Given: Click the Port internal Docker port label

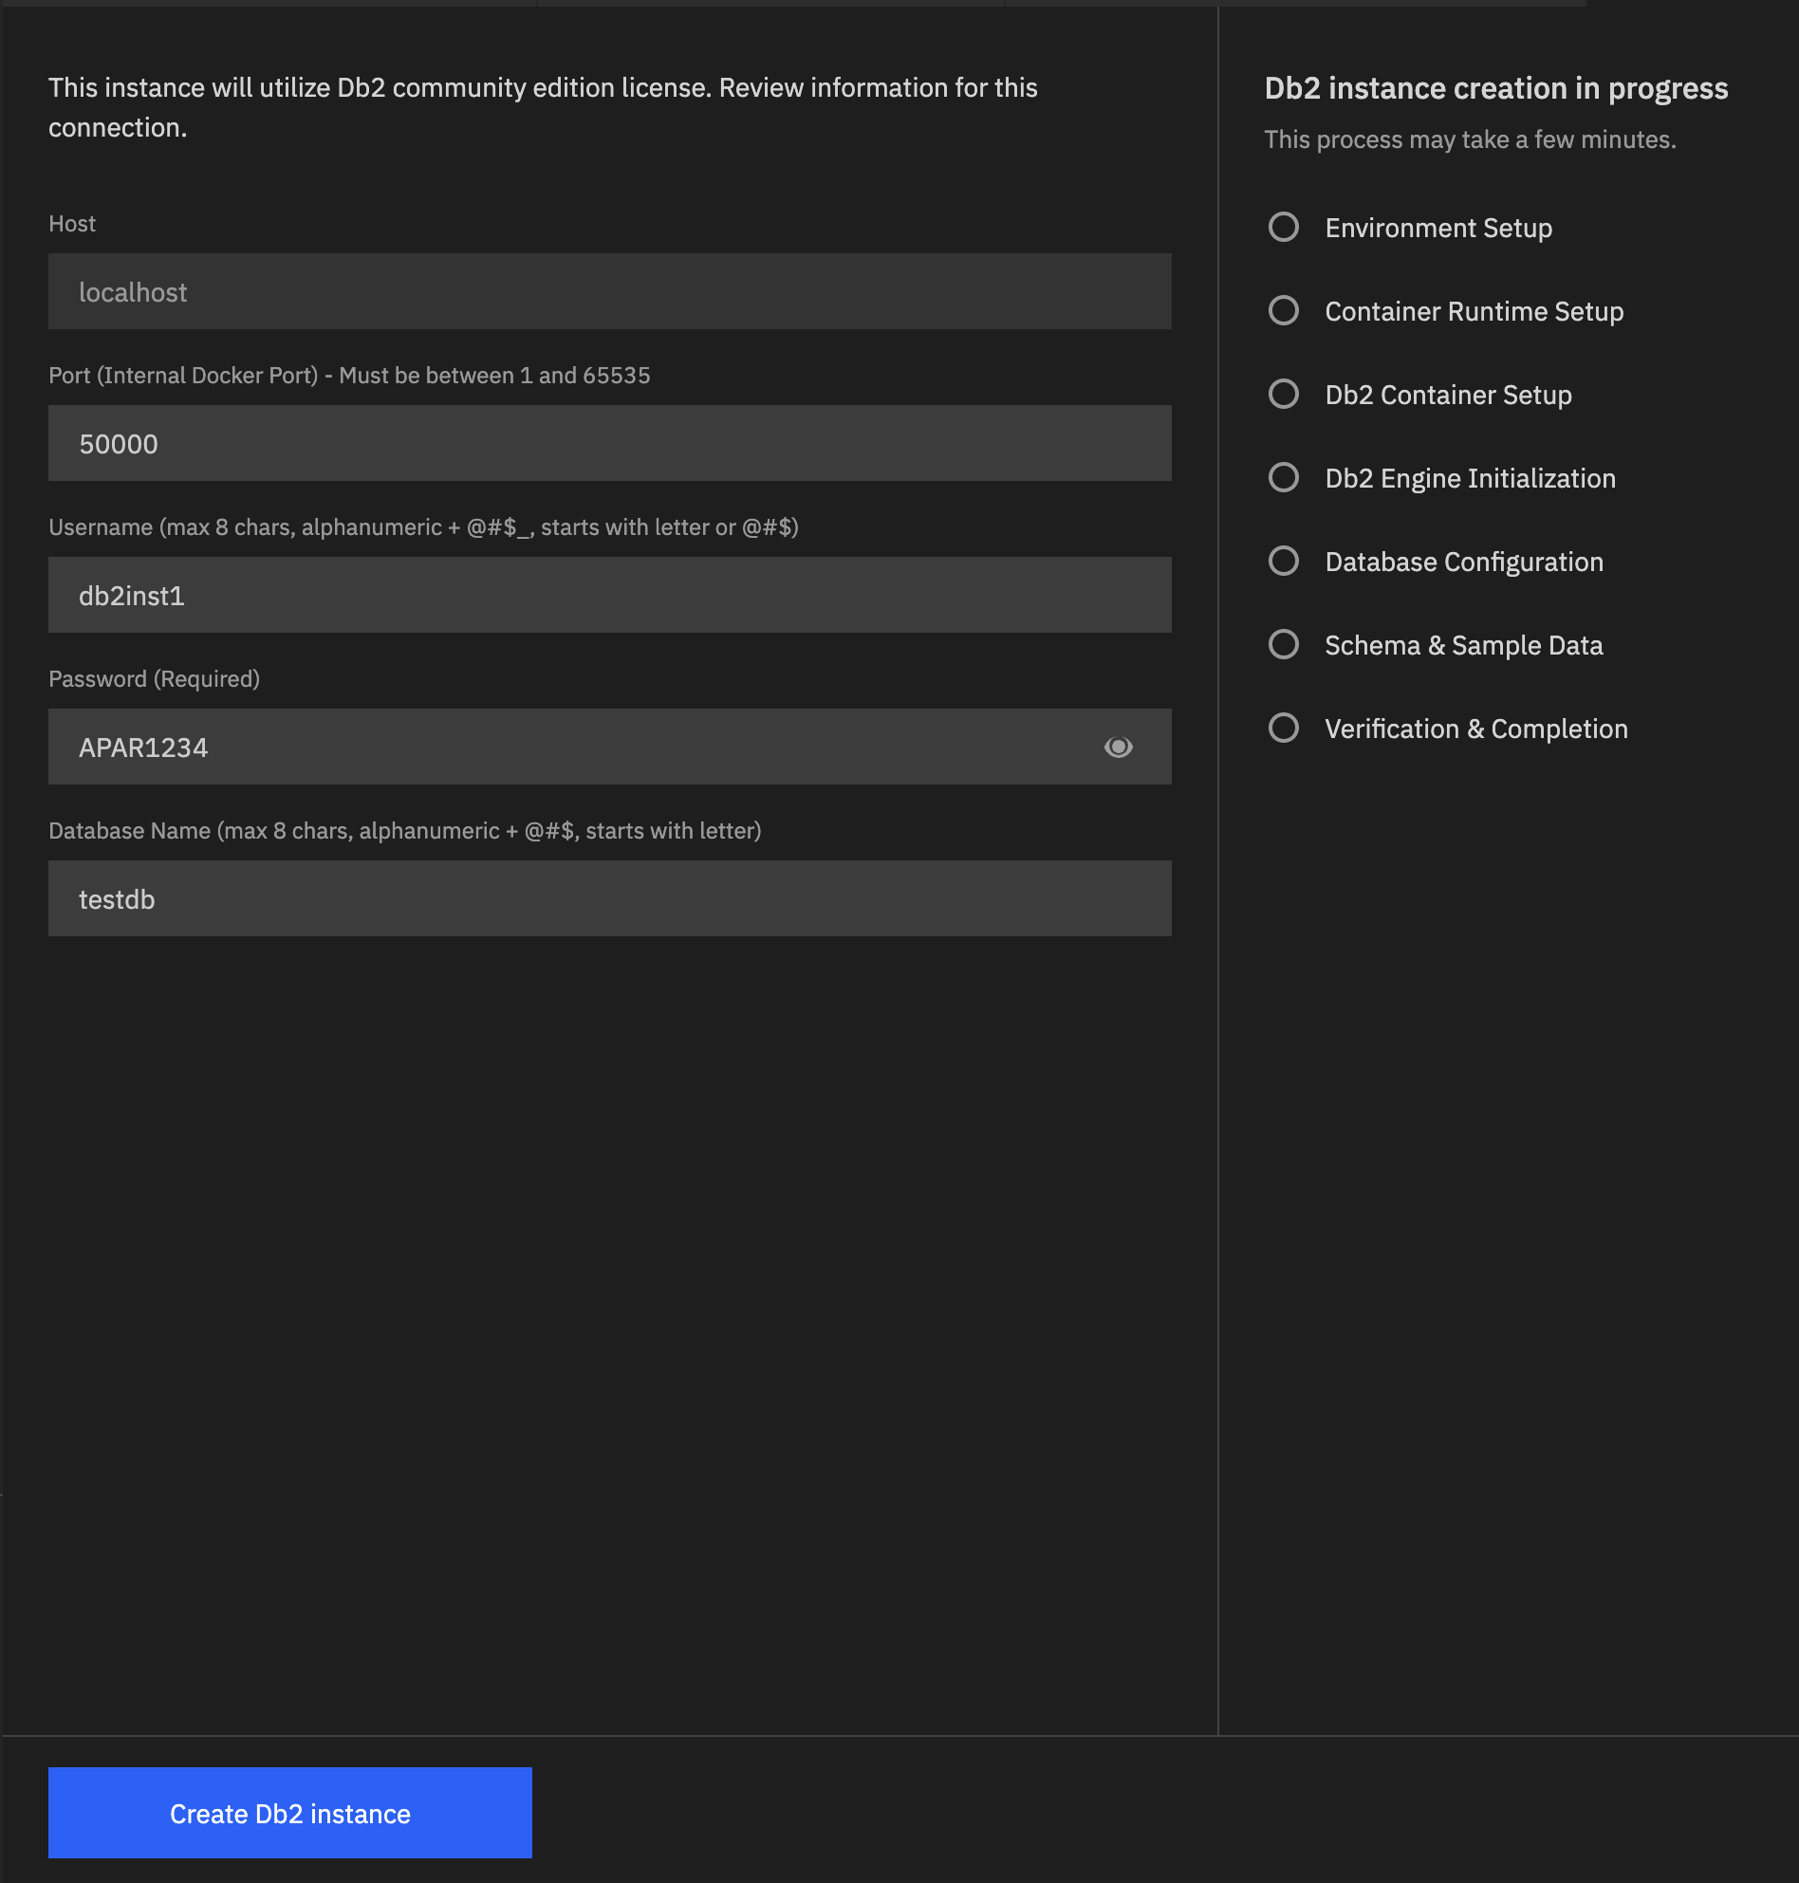Looking at the screenshot, I should [x=349, y=375].
